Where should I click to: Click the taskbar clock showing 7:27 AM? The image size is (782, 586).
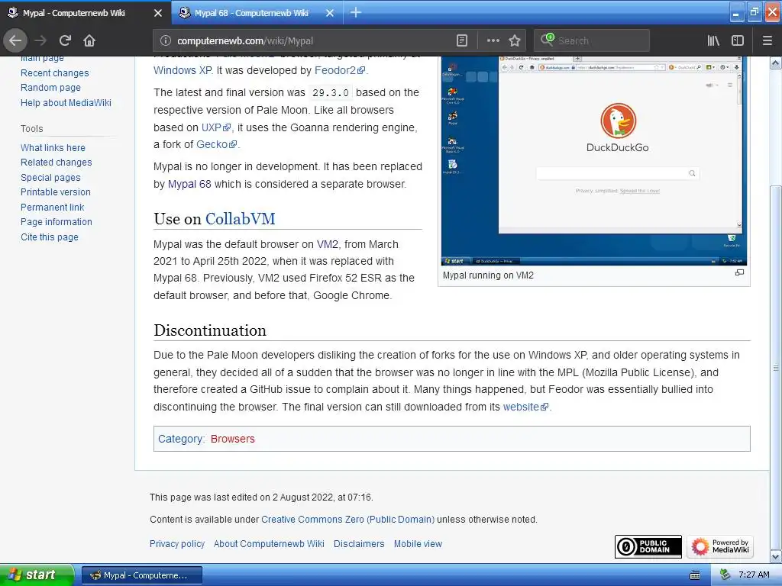(x=754, y=575)
